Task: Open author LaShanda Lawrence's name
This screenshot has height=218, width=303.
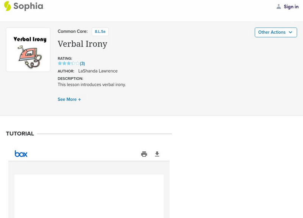Action: 98,71
